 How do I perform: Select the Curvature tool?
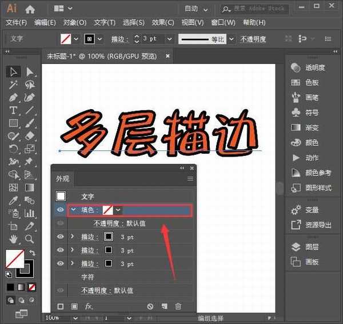click(30, 98)
